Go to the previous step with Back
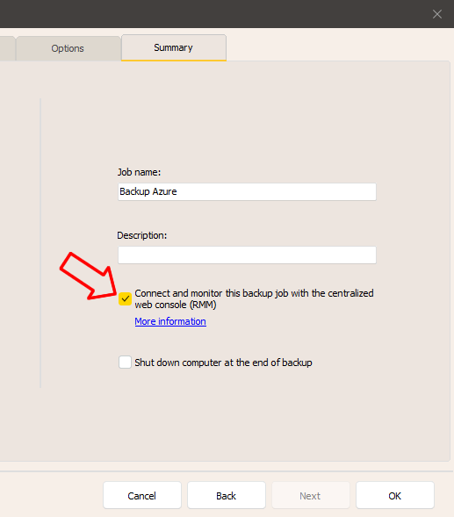The height and width of the screenshot is (517, 454). pos(227,495)
